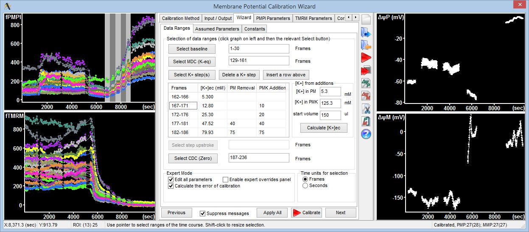Click the folder icon with orange arrow
The height and width of the screenshot is (232, 529).
tap(366, 45)
